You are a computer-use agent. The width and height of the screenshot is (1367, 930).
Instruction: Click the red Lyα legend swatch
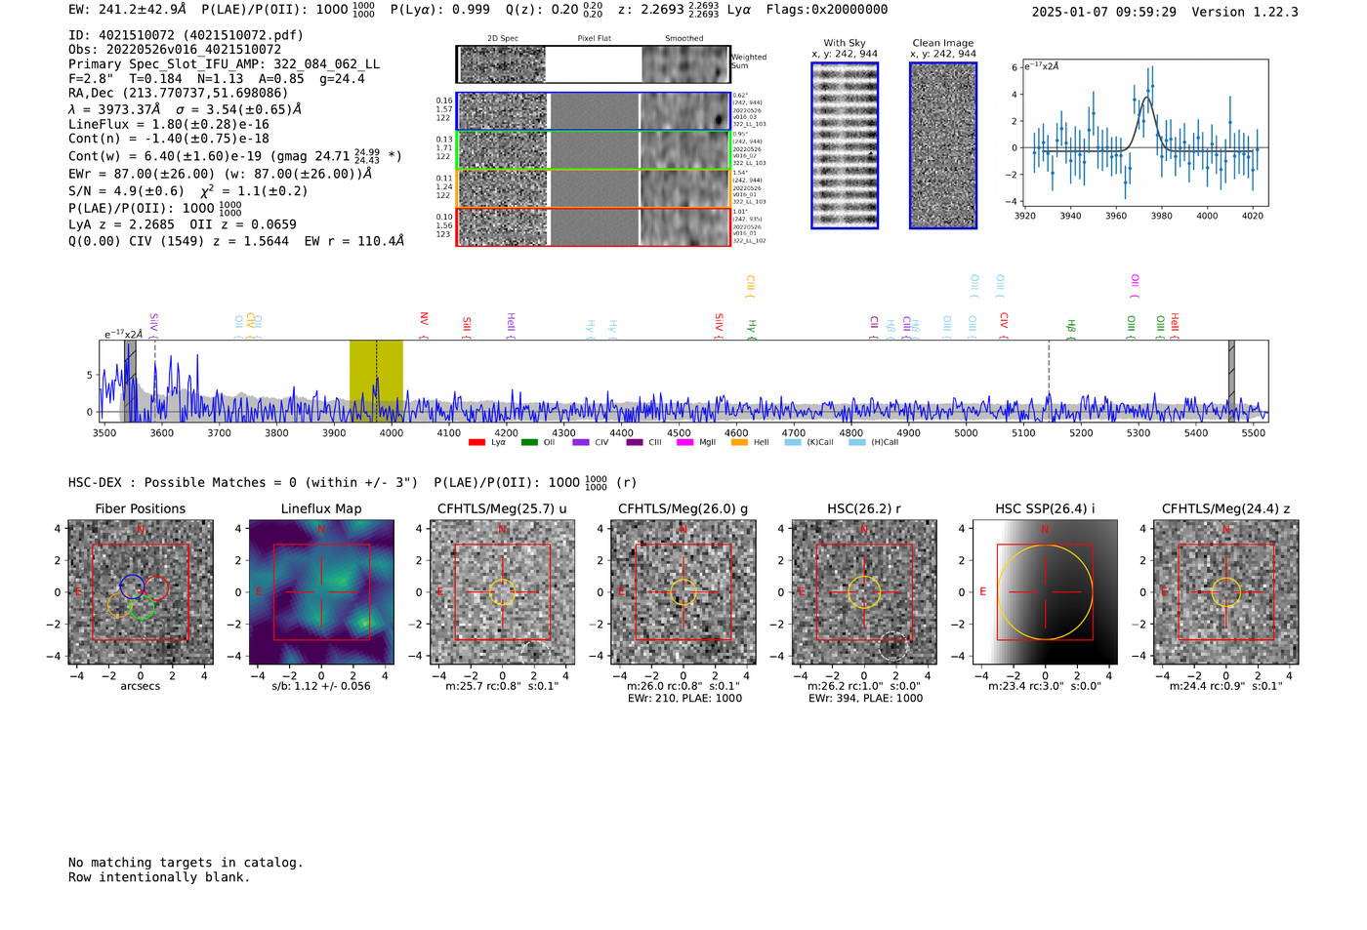476,442
